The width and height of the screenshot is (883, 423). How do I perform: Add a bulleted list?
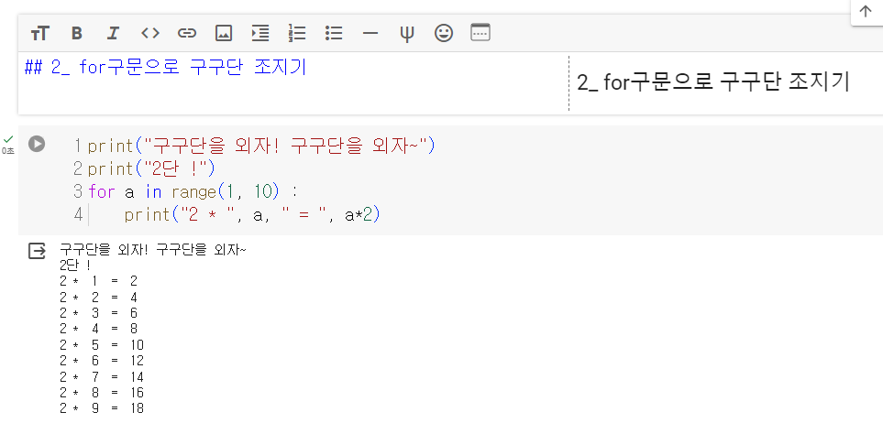[334, 33]
